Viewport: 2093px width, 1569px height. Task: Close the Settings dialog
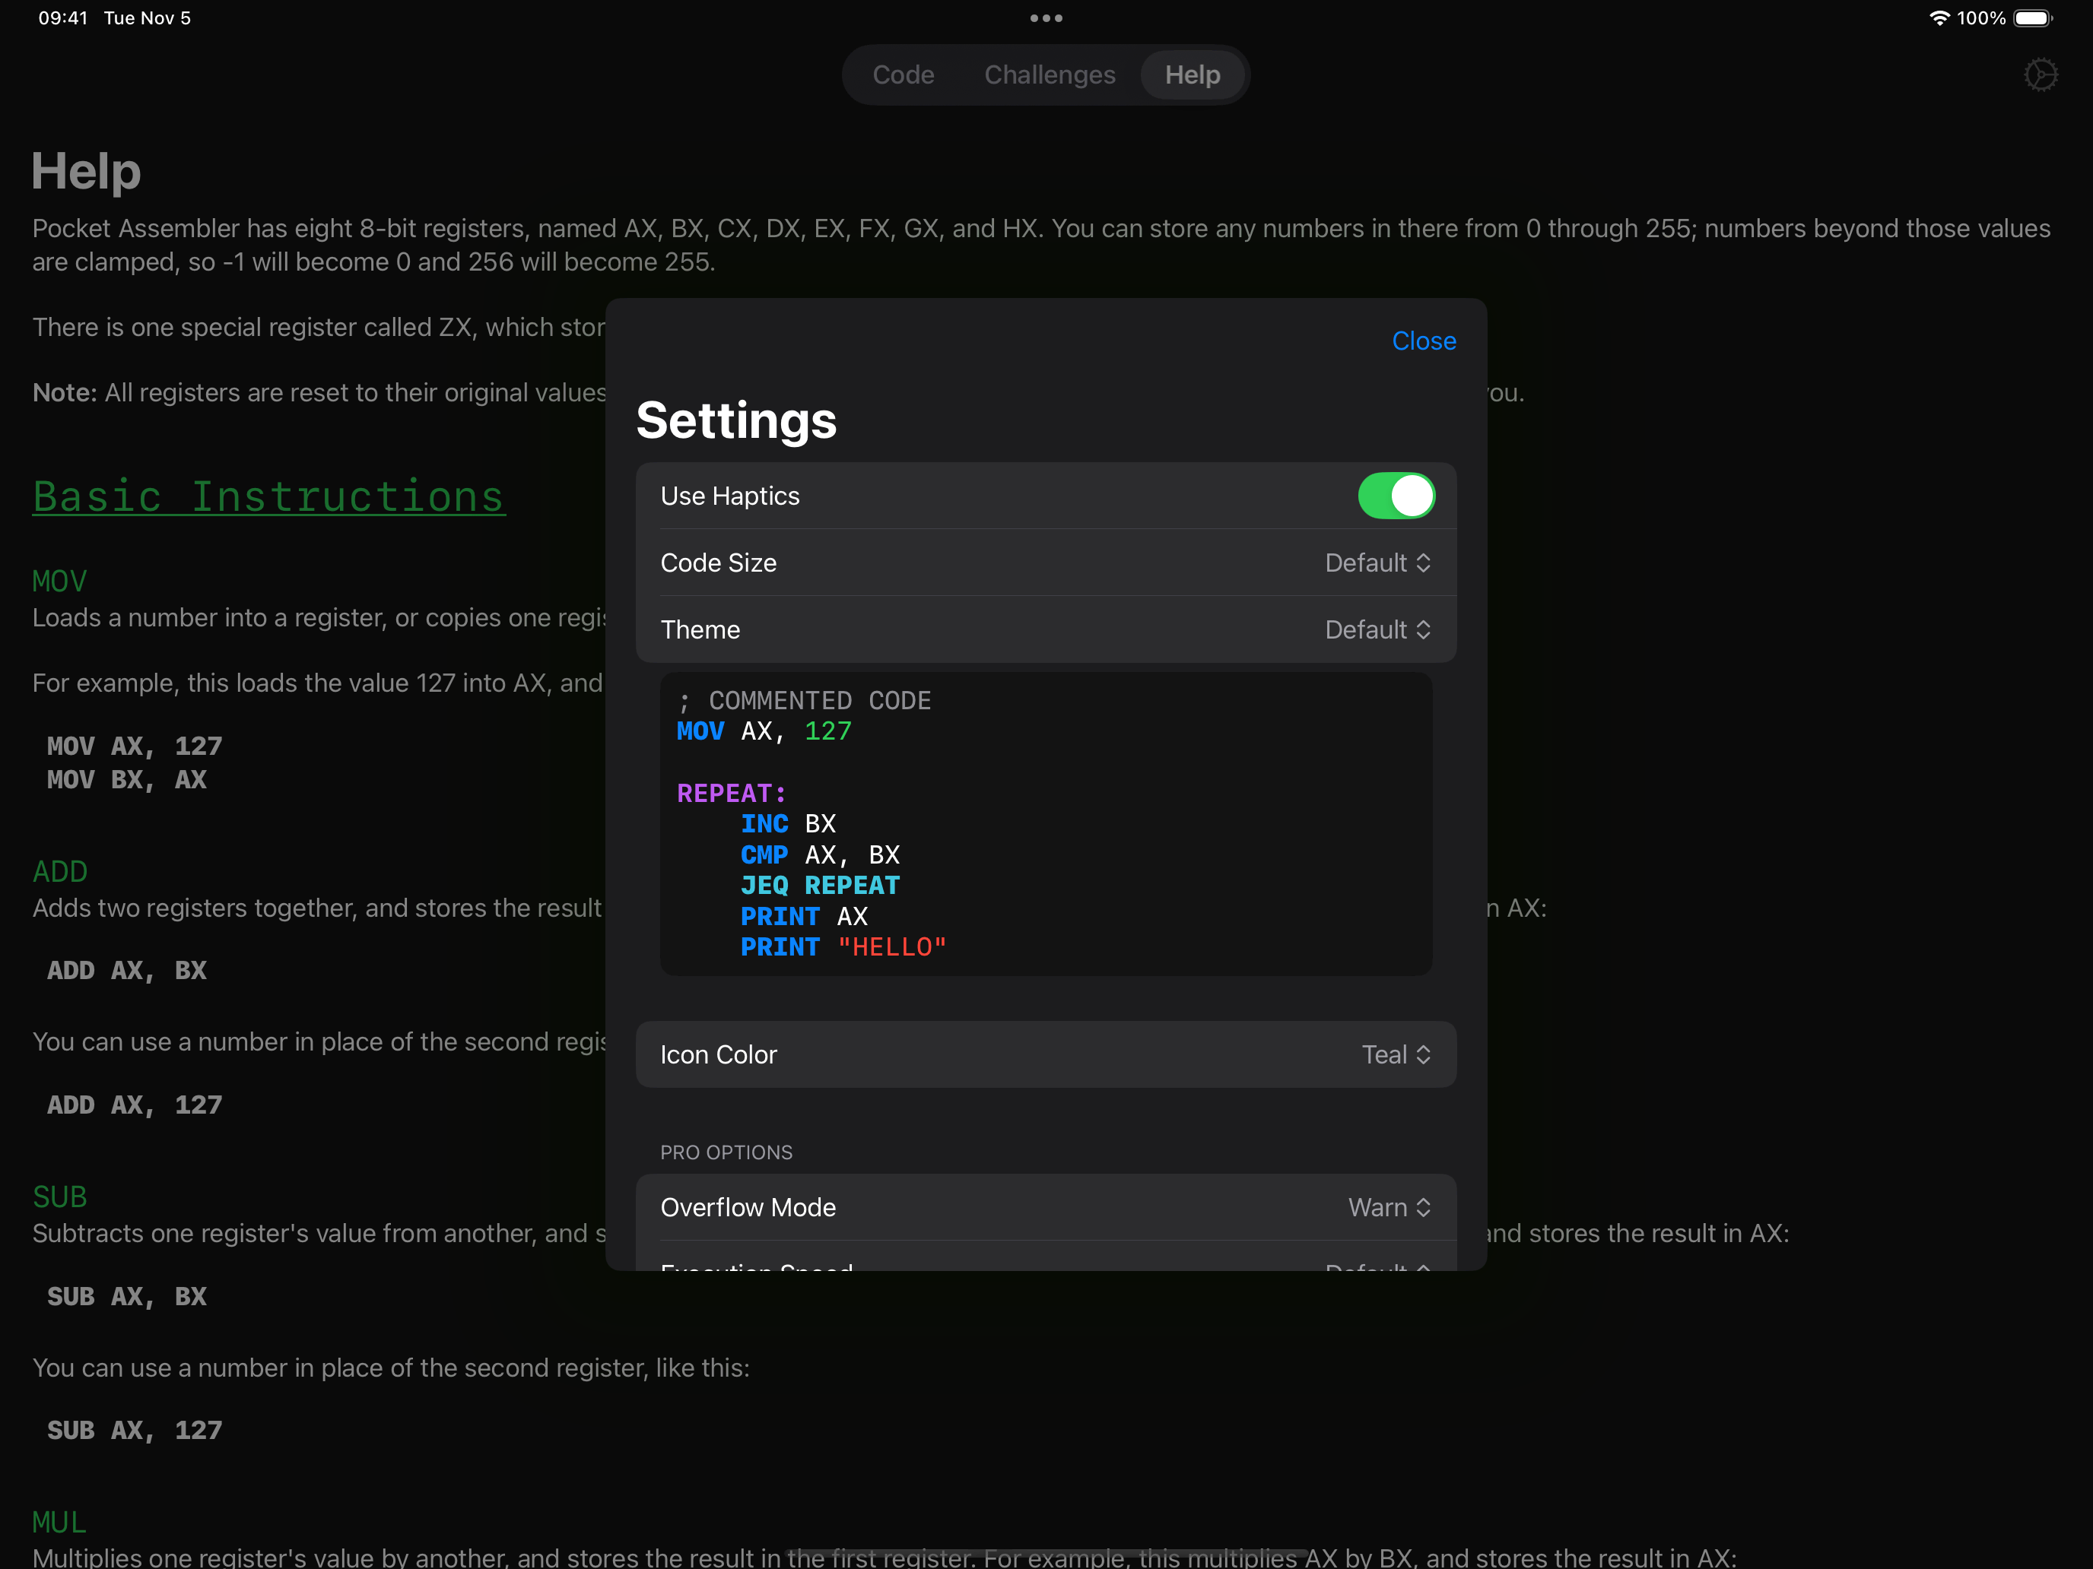coord(1423,341)
